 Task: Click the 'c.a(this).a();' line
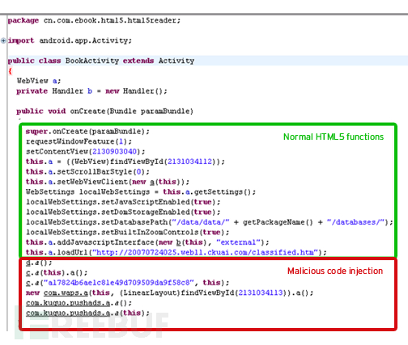[57, 272]
